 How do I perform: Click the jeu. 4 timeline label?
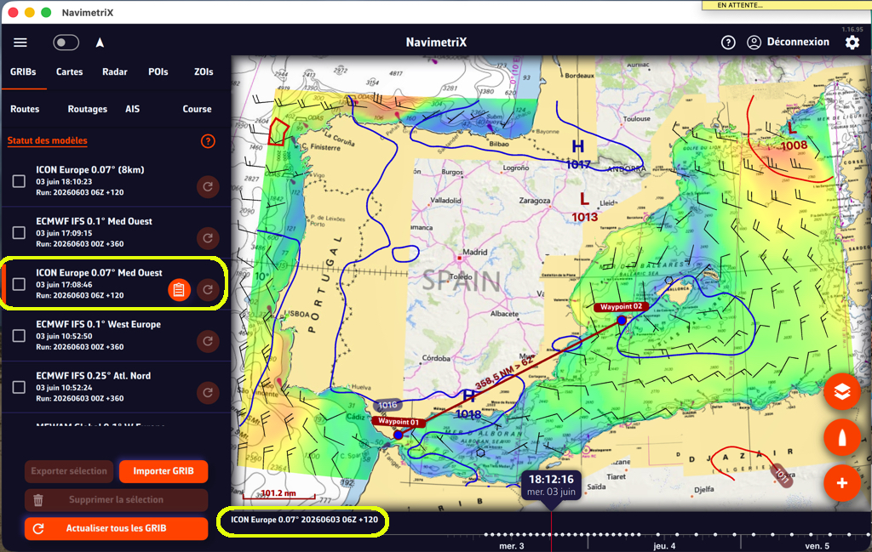pyautogui.click(x=664, y=546)
